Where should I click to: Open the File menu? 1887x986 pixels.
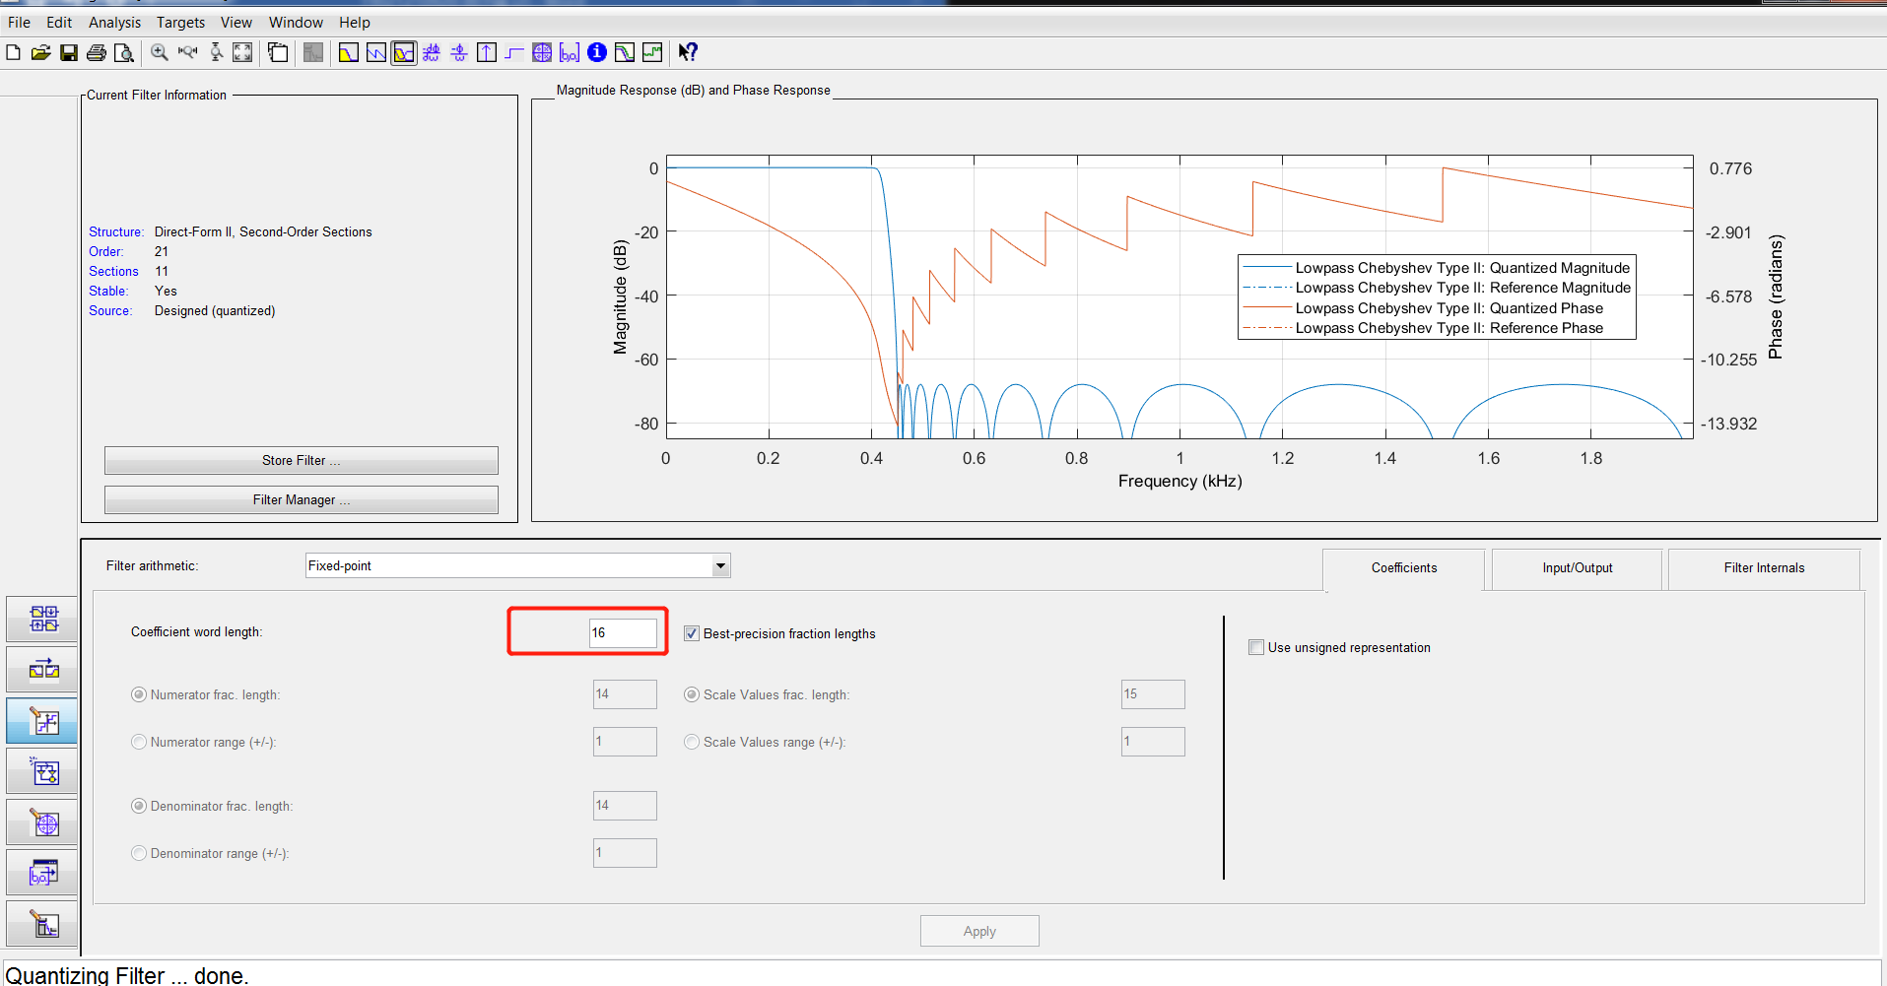click(19, 22)
